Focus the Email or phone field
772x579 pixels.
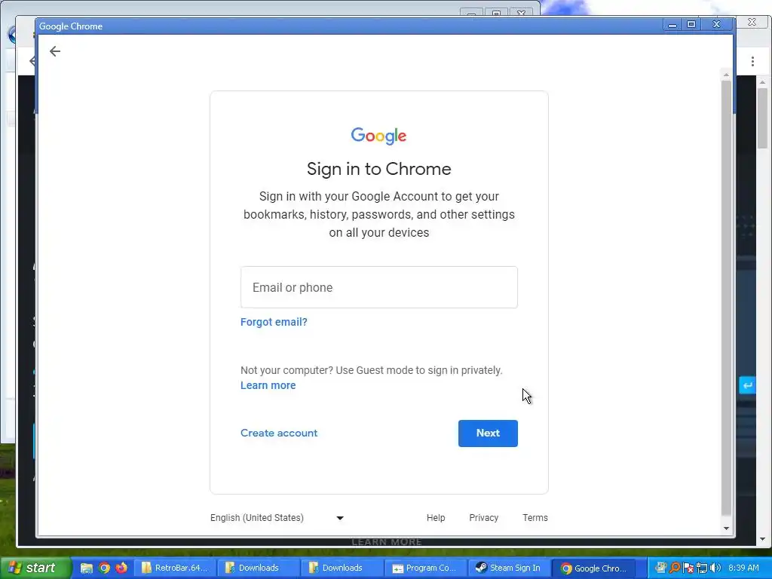point(378,287)
